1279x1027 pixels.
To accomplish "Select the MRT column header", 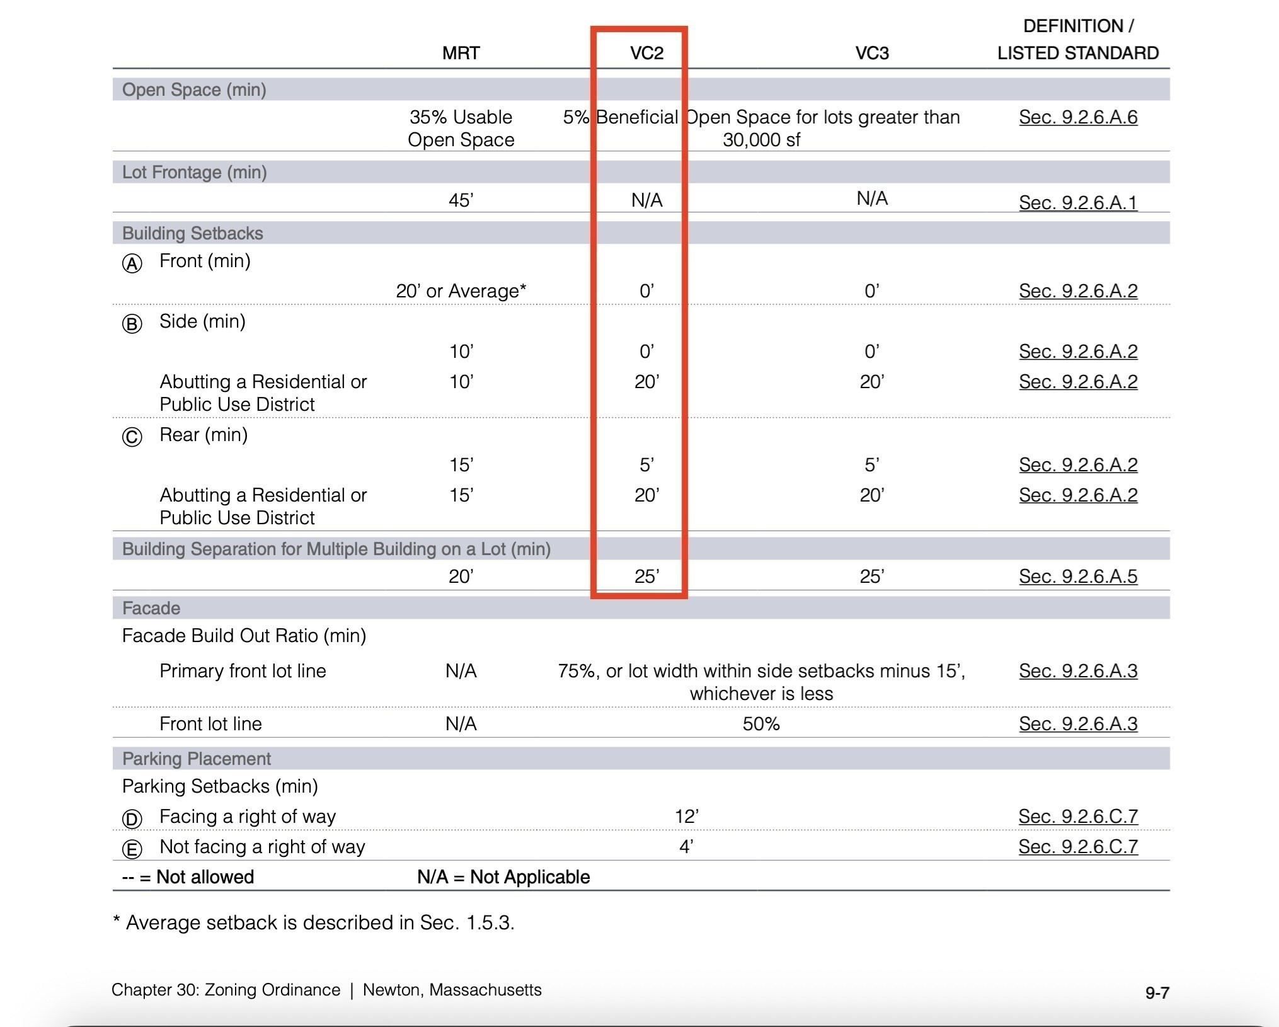I will click(461, 53).
